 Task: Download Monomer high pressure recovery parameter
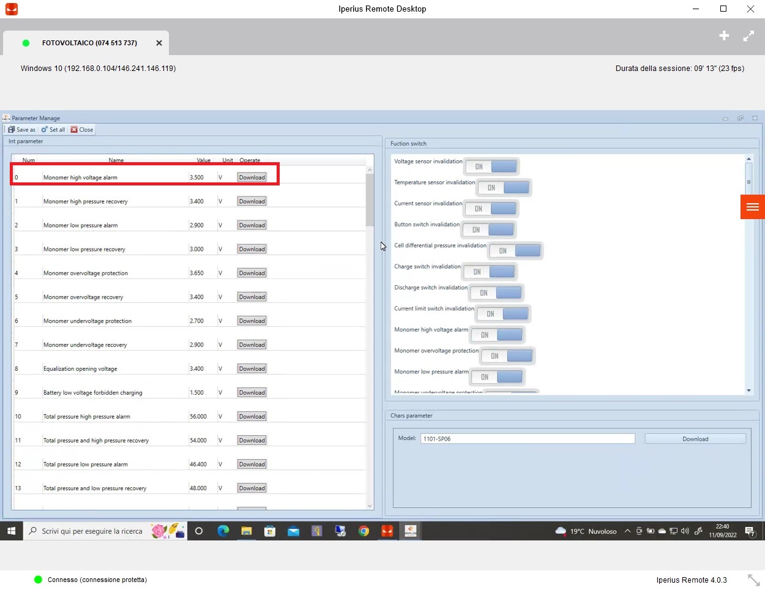tap(252, 201)
